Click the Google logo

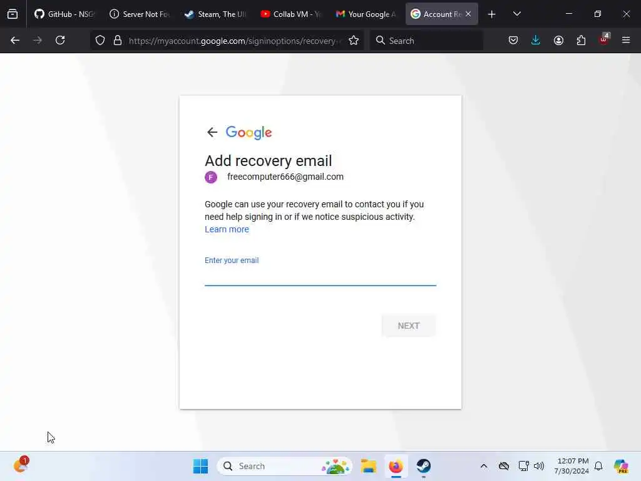click(x=249, y=133)
